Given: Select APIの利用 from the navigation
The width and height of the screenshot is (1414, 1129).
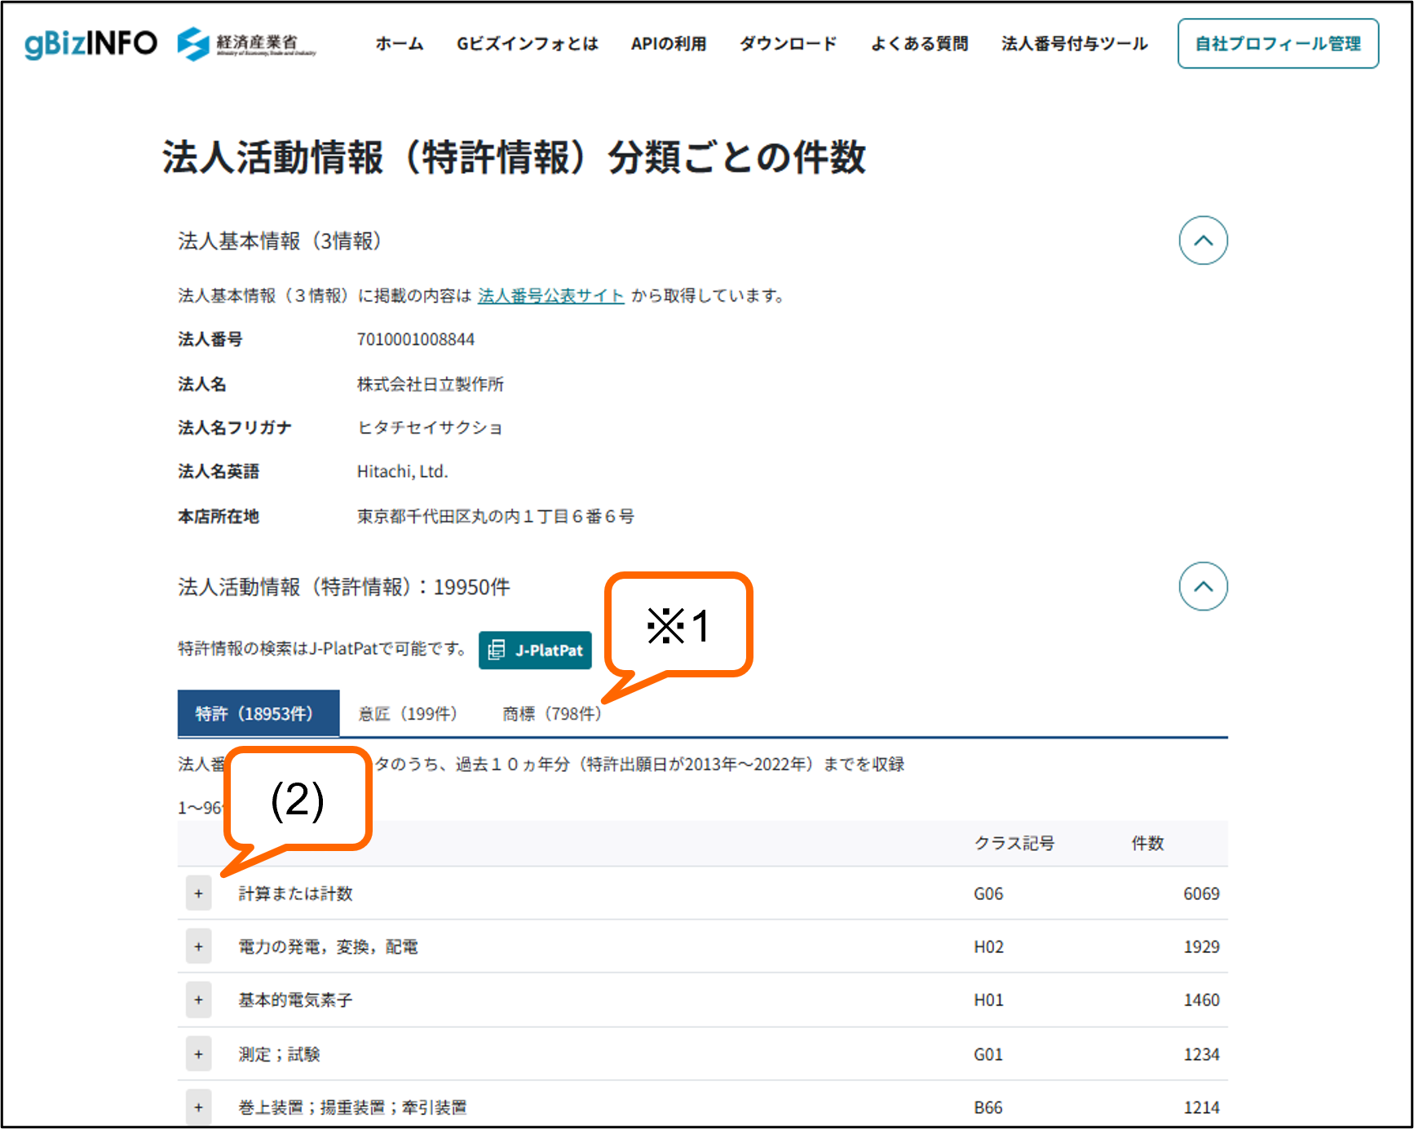Looking at the screenshot, I should tap(669, 44).
